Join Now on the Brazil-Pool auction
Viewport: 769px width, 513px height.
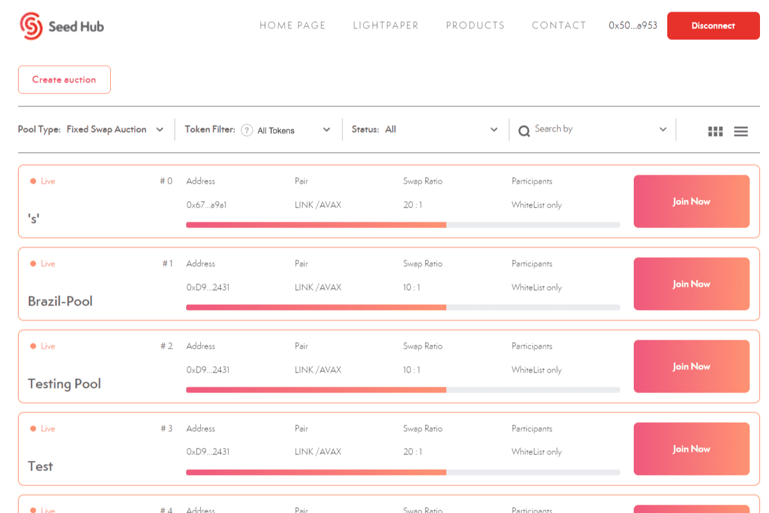(x=691, y=284)
